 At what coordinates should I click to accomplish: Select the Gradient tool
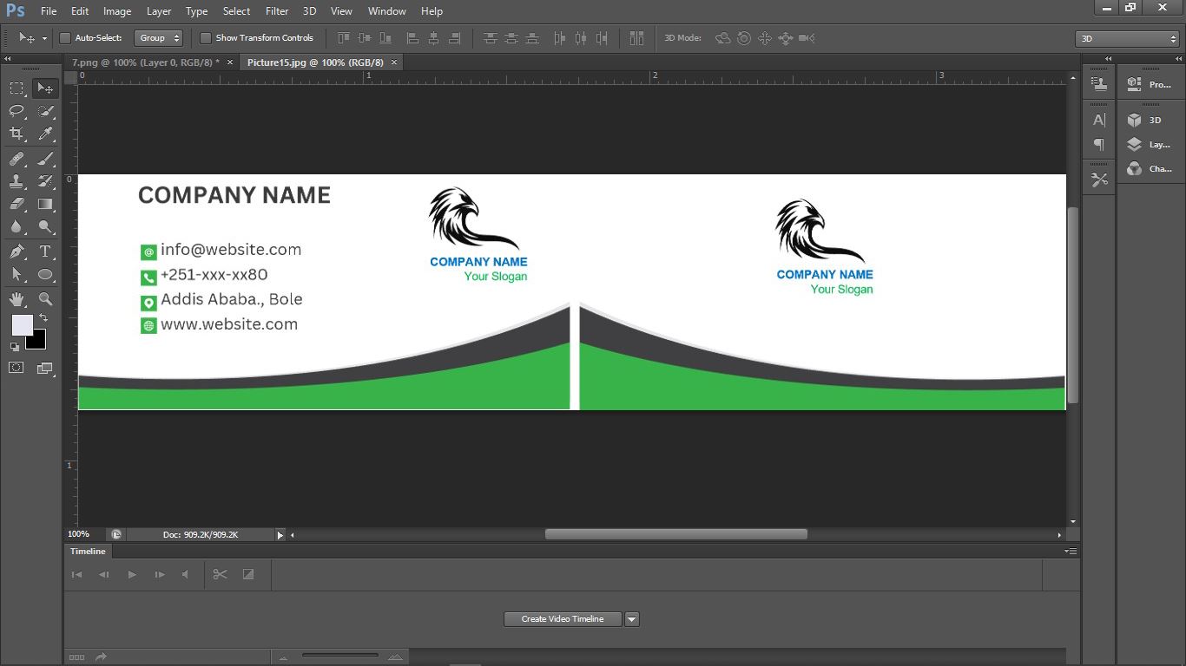45,204
